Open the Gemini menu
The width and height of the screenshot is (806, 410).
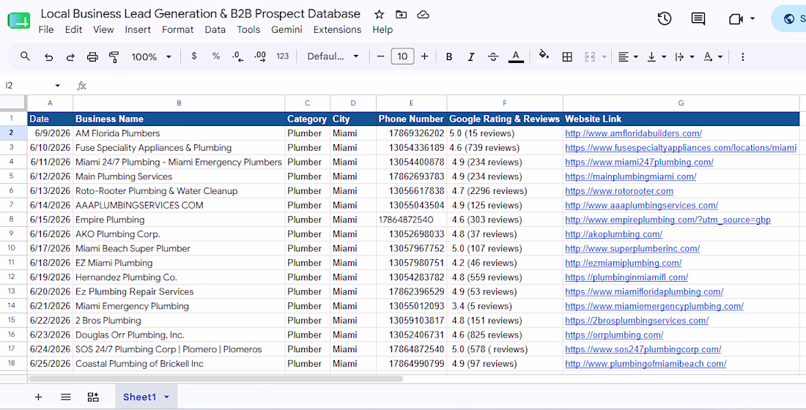point(286,30)
